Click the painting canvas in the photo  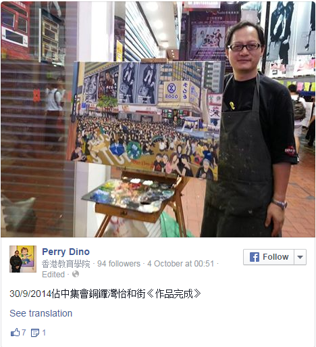pos(145,120)
